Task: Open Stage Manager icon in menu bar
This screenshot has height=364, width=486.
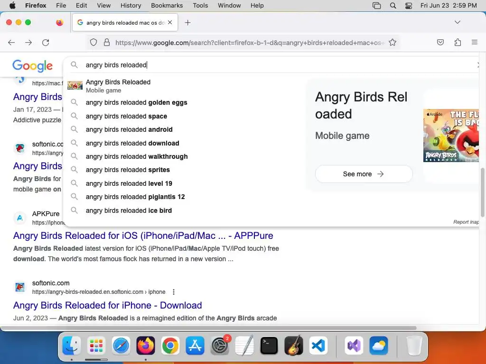Action: (376, 5)
